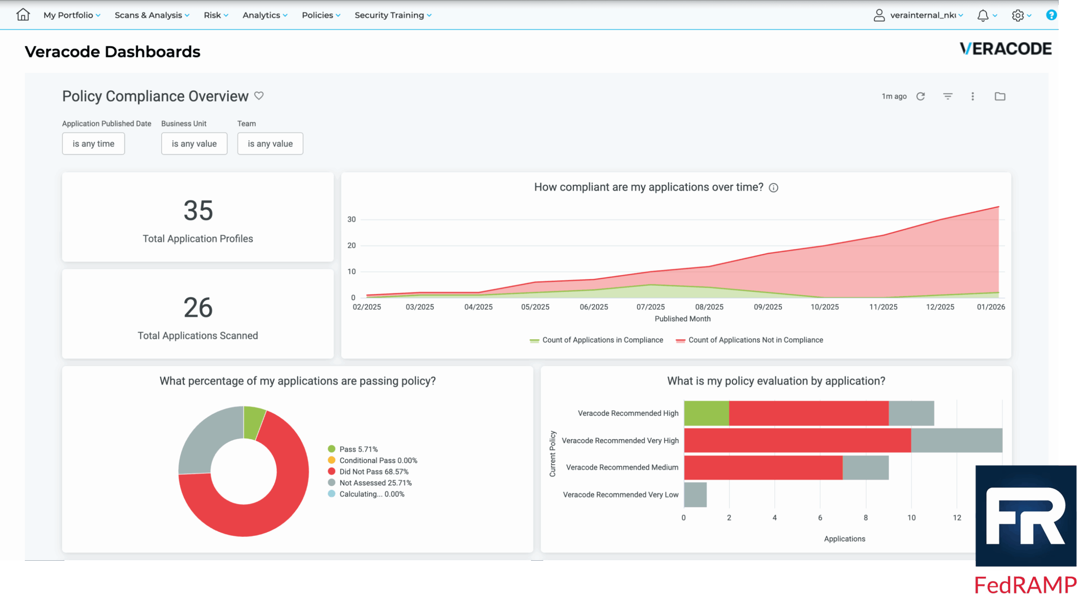Click the notifications bell icon
1078x602 pixels.
[x=982, y=16]
